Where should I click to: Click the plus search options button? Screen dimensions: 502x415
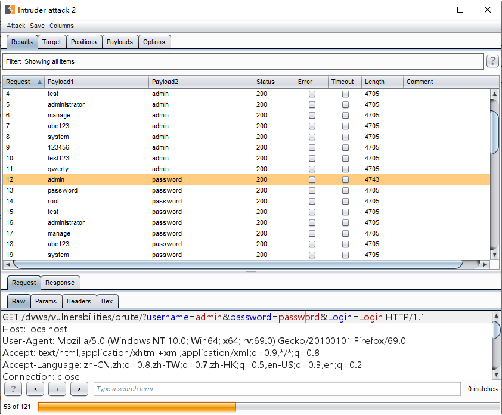(57, 389)
